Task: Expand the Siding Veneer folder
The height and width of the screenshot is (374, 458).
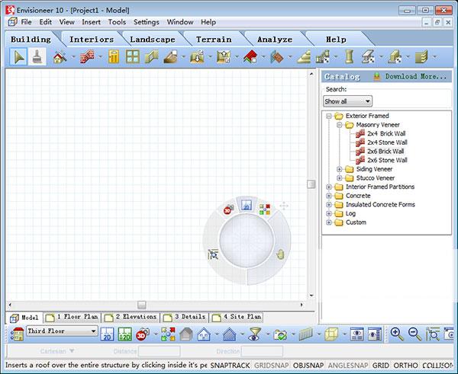Action: tap(340, 169)
